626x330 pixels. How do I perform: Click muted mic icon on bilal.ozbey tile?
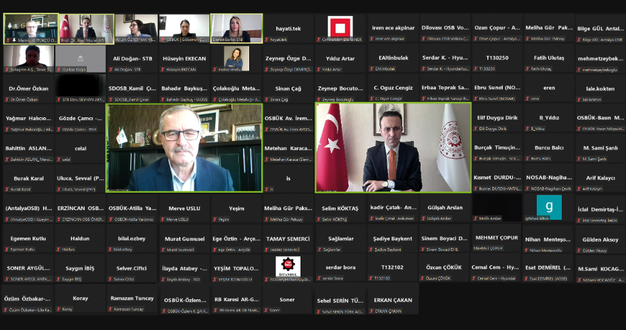110,249
